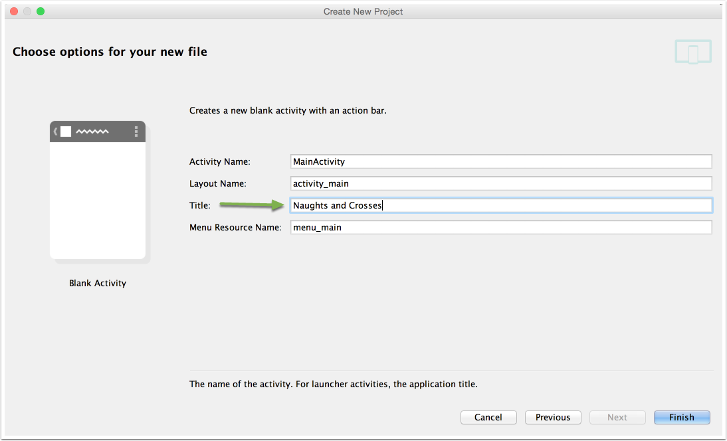Click the back chevron in preview action bar
This screenshot has width=727, height=441.
click(56, 132)
